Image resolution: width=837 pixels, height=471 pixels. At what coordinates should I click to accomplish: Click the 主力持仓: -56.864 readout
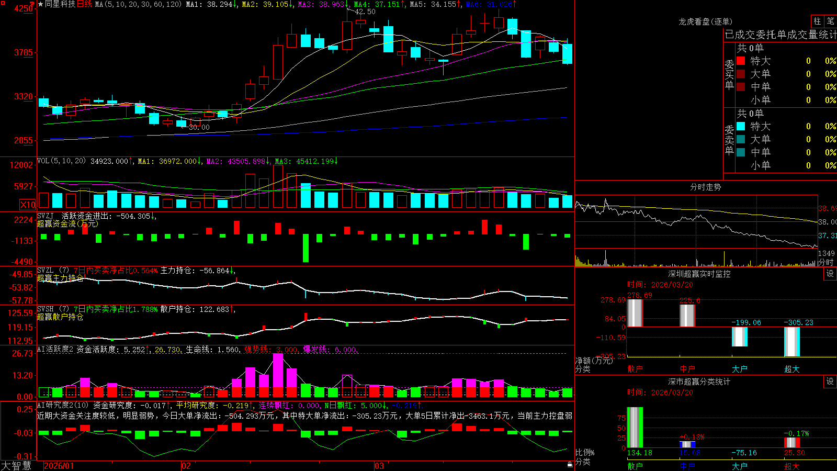197,271
